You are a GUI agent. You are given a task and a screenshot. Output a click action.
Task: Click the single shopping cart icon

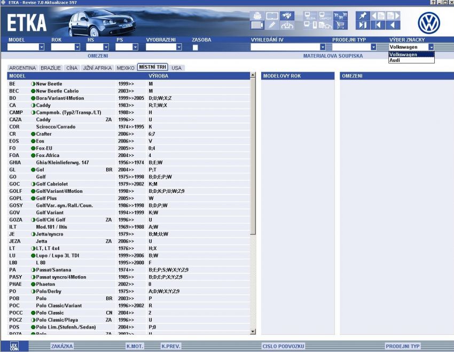coord(340,25)
